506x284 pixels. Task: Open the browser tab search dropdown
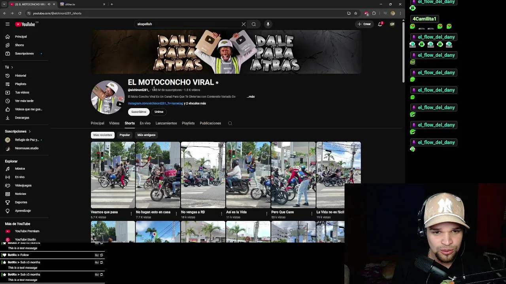click(4, 4)
